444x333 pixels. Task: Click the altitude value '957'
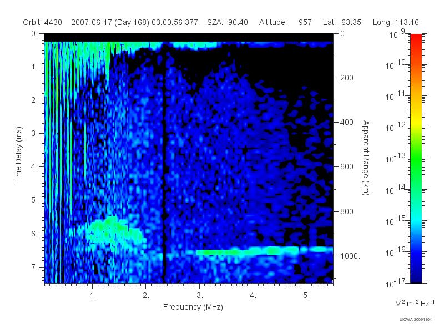click(x=305, y=22)
